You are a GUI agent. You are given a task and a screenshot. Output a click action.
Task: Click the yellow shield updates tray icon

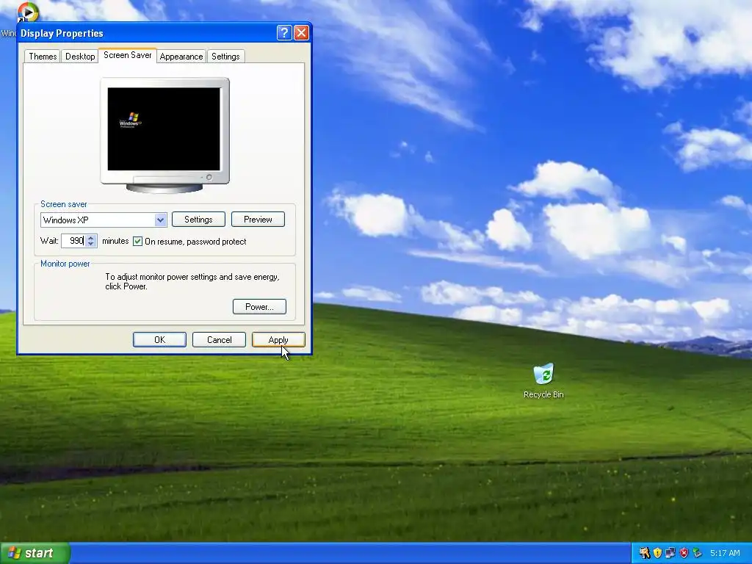tap(657, 553)
